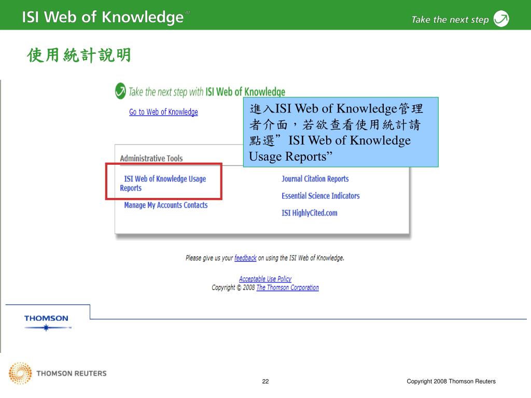Click the 使用統計說明 slide title
Image resolution: width=531 pixels, height=398 pixels.
(79, 55)
